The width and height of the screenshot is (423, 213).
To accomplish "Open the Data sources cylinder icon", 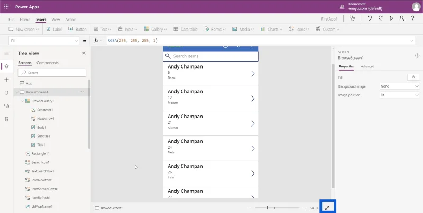I will coord(7,93).
